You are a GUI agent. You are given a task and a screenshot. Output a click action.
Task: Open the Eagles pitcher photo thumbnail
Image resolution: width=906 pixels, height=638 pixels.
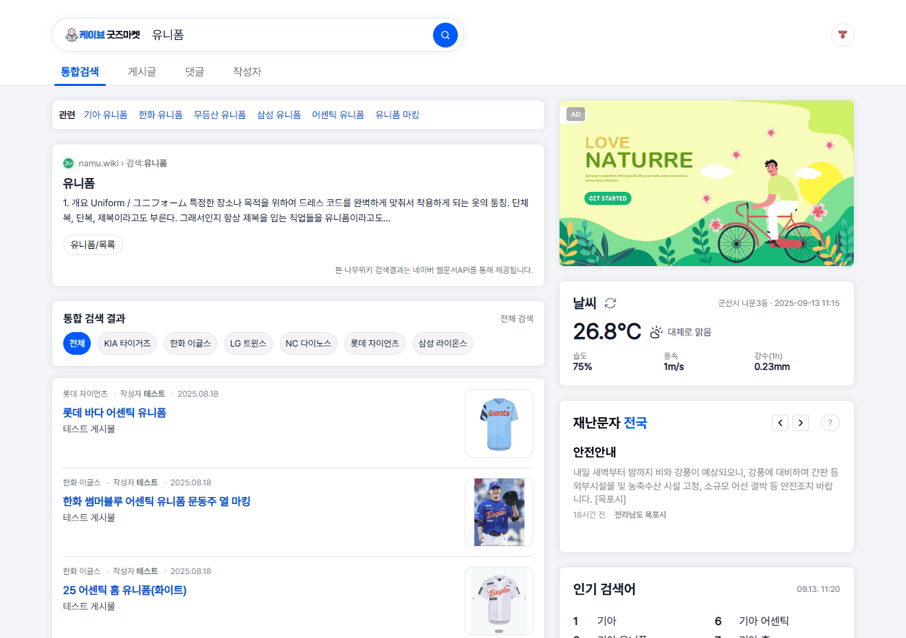tap(499, 512)
